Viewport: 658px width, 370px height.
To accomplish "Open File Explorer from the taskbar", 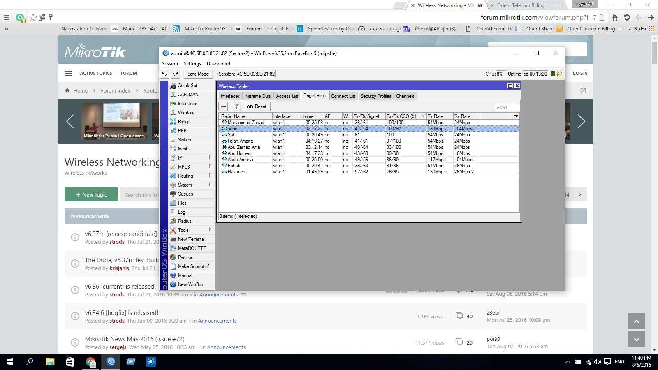I will (x=50, y=362).
